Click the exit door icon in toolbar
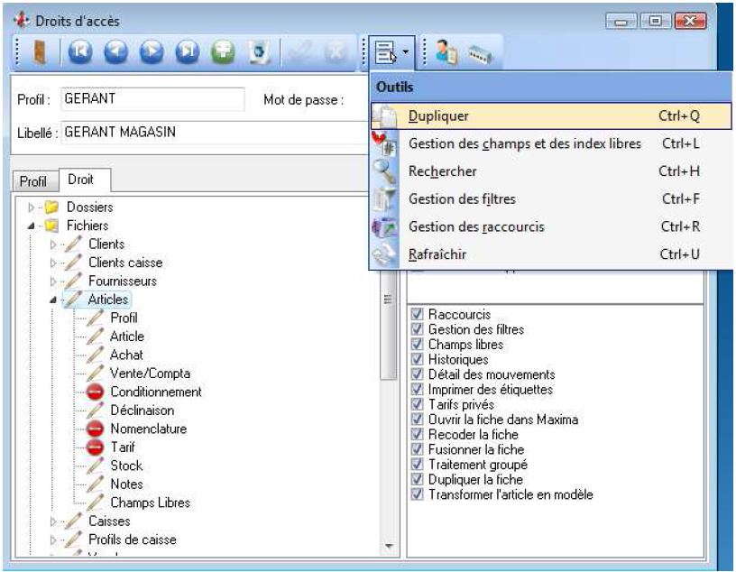This screenshot has height=572, width=736. tap(38, 55)
